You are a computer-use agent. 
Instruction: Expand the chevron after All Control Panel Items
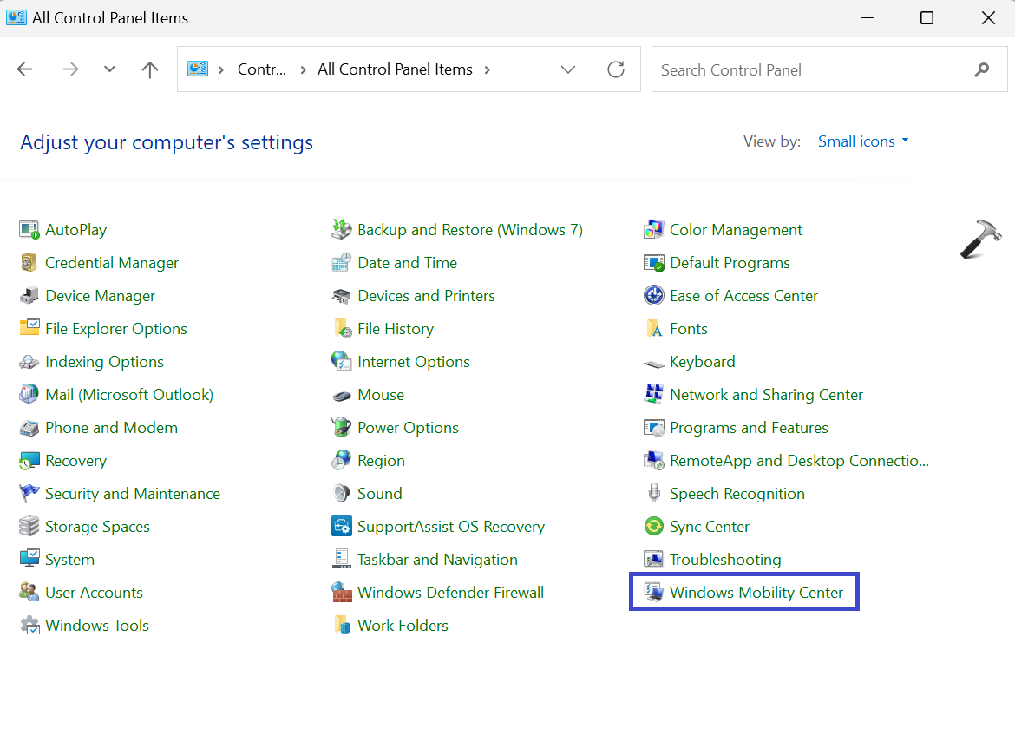tap(487, 69)
